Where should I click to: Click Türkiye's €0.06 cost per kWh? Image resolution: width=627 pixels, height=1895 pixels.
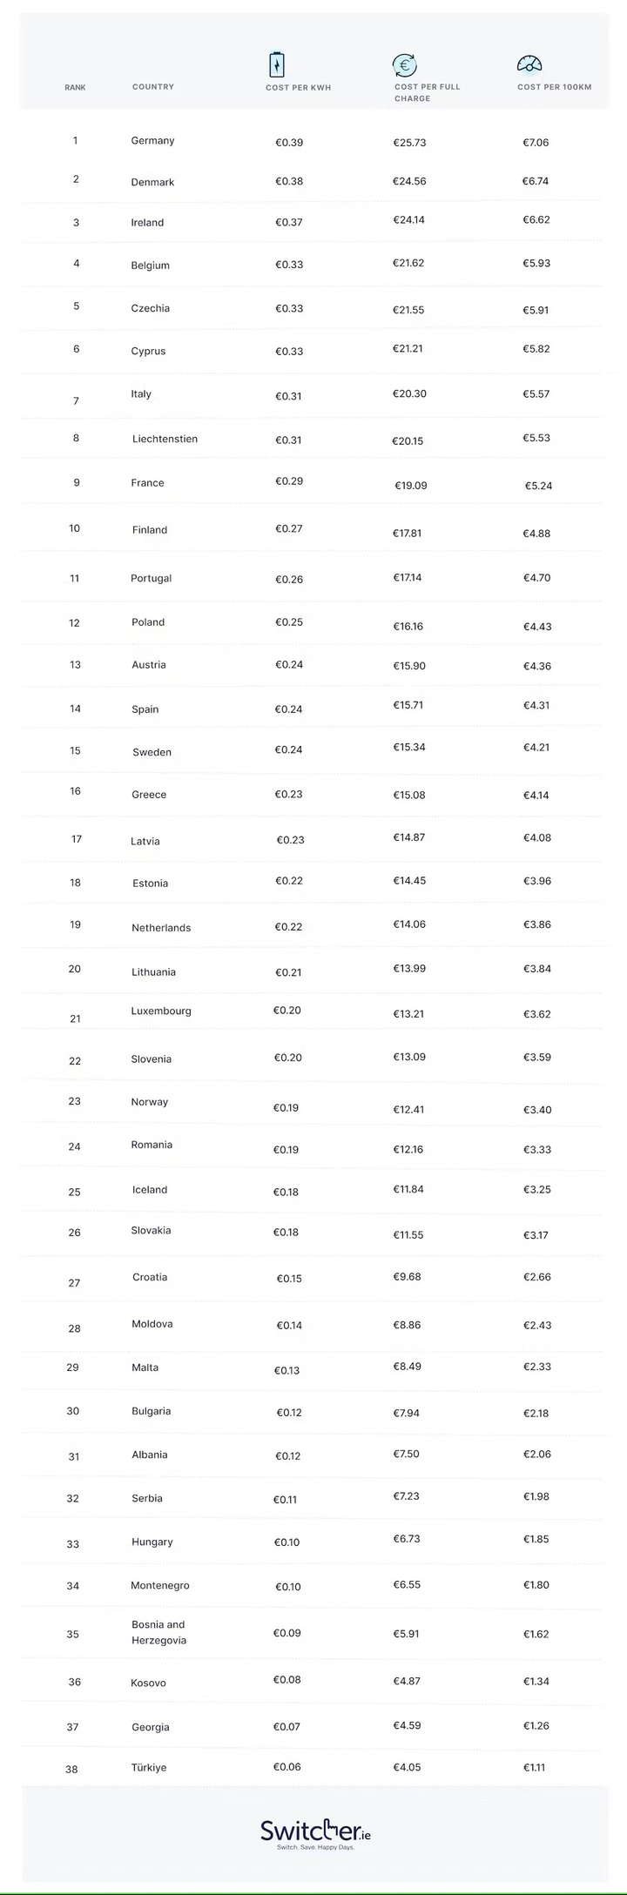click(x=287, y=1766)
